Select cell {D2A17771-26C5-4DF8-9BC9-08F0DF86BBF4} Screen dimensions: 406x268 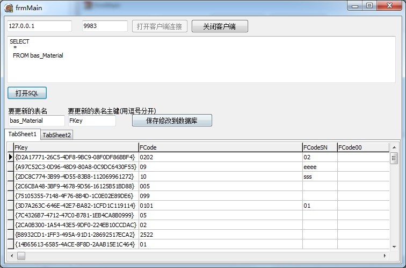click(x=76, y=157)
